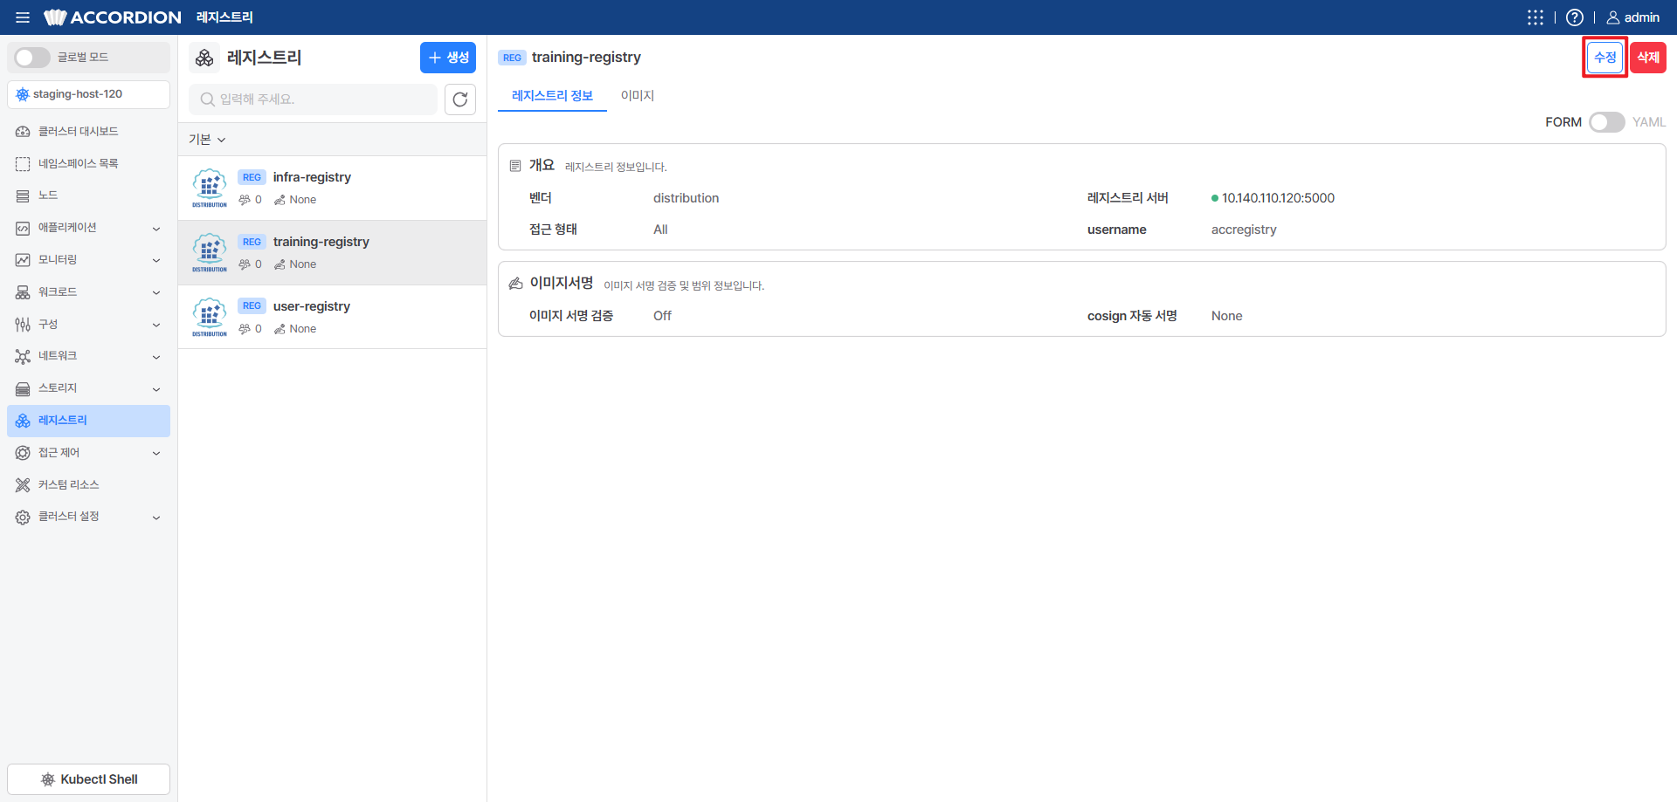1677x802 pixels.
Task: Expand the monitoring submenu
Action: [156, 260]
